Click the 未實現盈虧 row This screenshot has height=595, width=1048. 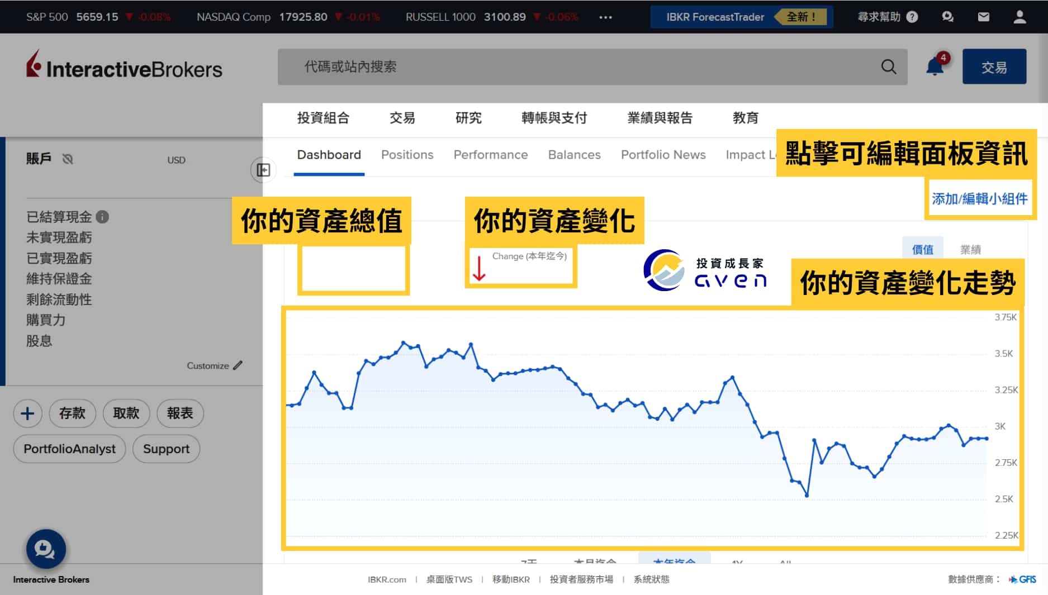59,237
